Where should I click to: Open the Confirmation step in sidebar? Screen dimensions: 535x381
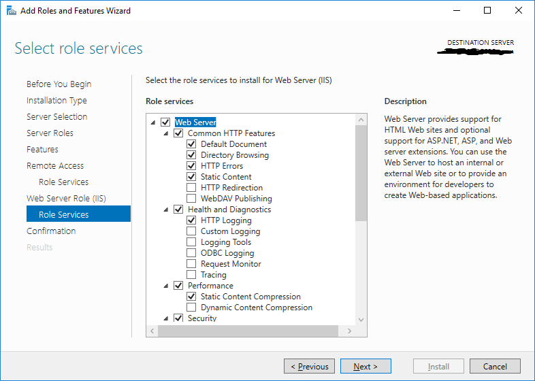(51, 231)
